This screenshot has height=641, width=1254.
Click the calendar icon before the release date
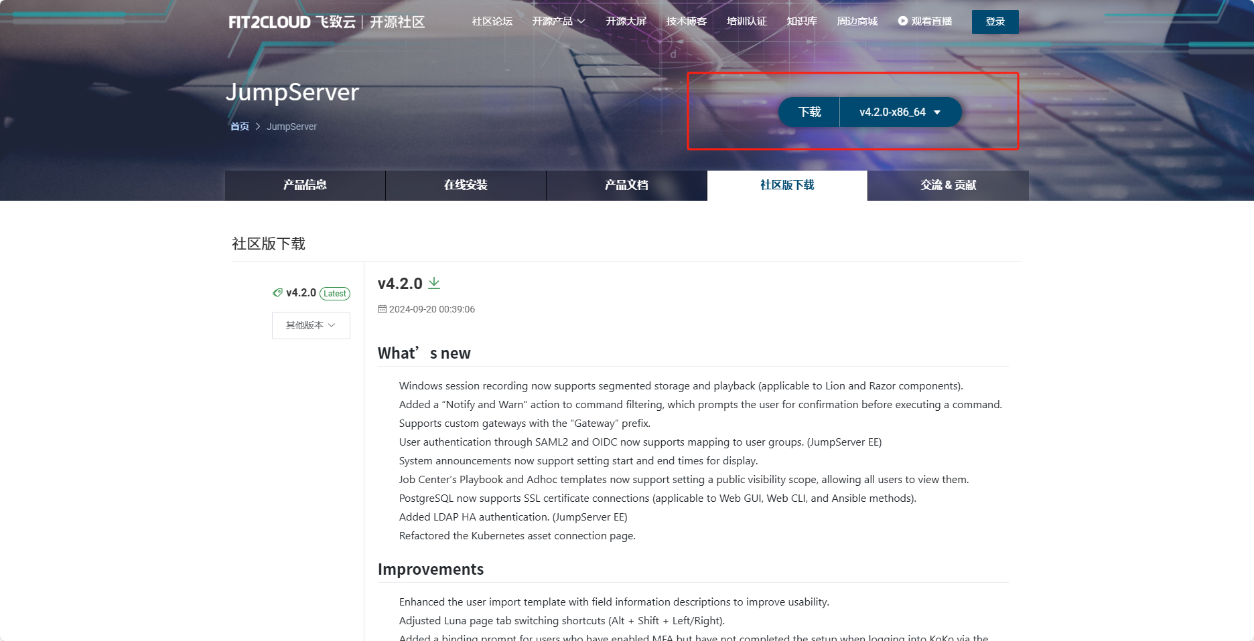click(382, 308)
